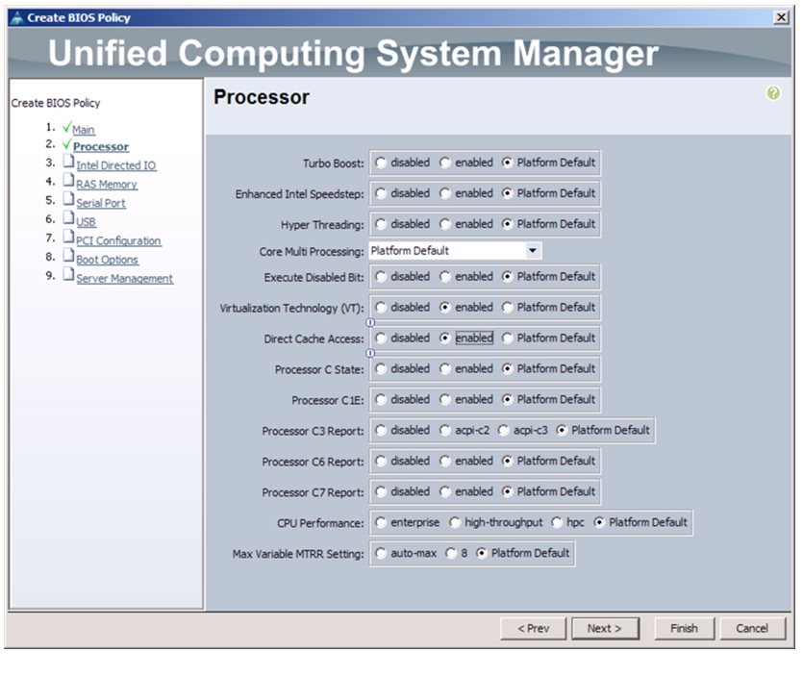
Task: Select acpi-c2 for Processor C3 Report
Action: click(445, 431)
